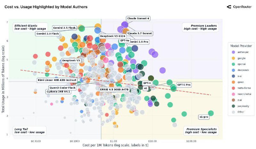The height and width of the screenshot is (149, 256).
Task: Select the red meta-llama legend marker
Action: click(234, 88)
